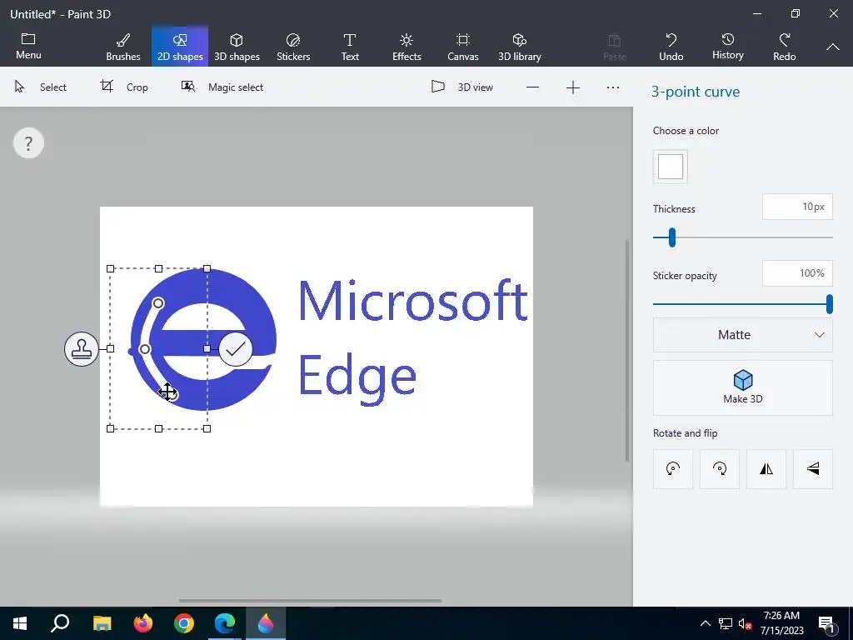Rotate right clockwise icon
853x640 pixels.
(x=719, y=468)
